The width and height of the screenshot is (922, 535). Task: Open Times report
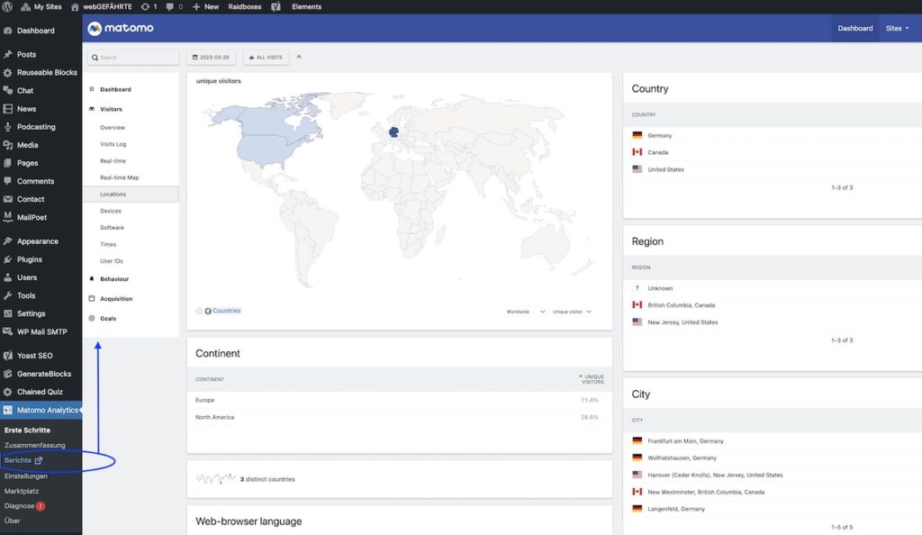point(108,245)
